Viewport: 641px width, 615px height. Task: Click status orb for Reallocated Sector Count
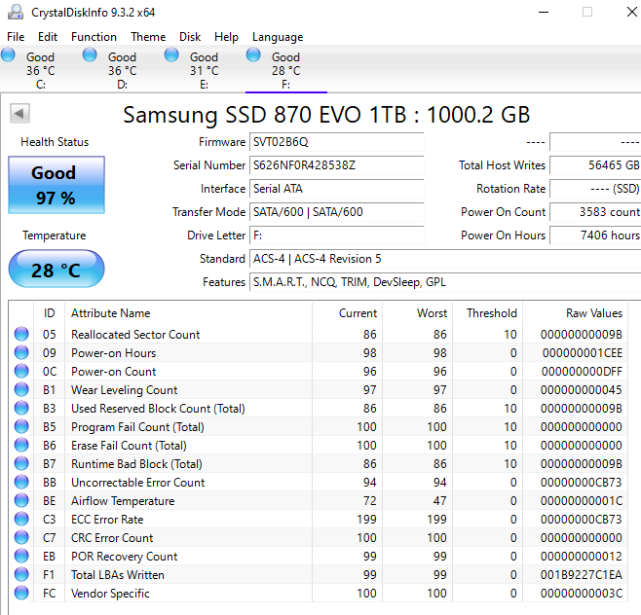click(21, 335)
